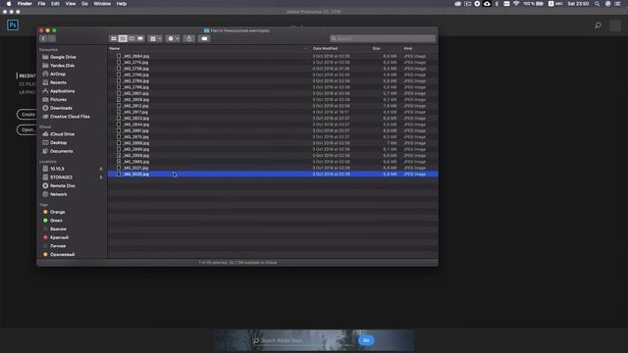This screenshot has width=628, height=353.
Task: Click Photoshop search magnifier icon
Action: coord(598,25)
